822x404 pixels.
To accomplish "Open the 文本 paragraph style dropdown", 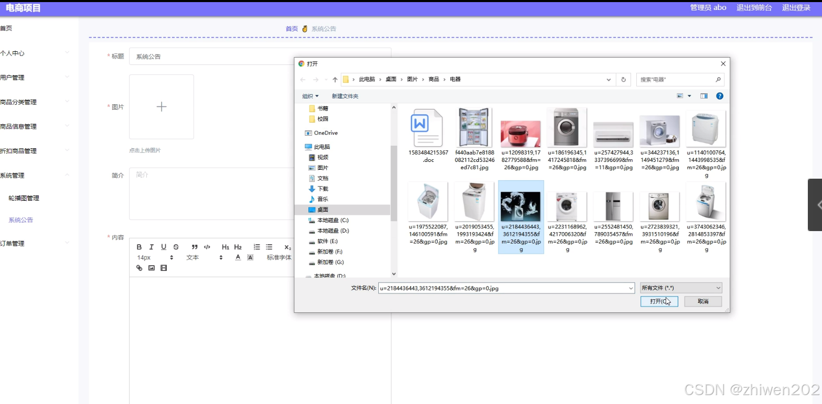I will click(x=205, y=257).
